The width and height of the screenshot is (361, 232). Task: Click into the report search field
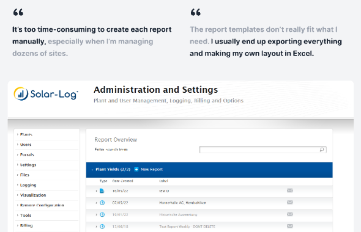[262, 150]
